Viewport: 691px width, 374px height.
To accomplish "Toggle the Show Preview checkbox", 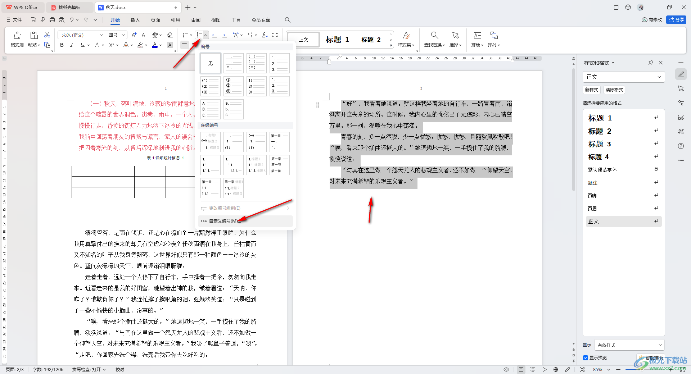I will click(586, 358).
